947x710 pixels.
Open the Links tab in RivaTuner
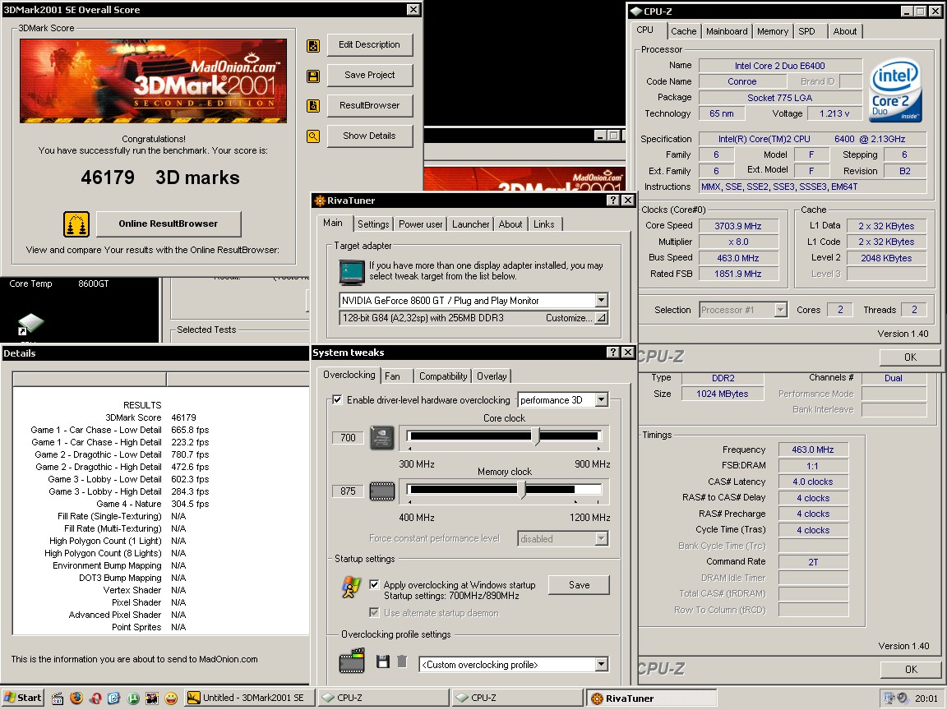544,224
